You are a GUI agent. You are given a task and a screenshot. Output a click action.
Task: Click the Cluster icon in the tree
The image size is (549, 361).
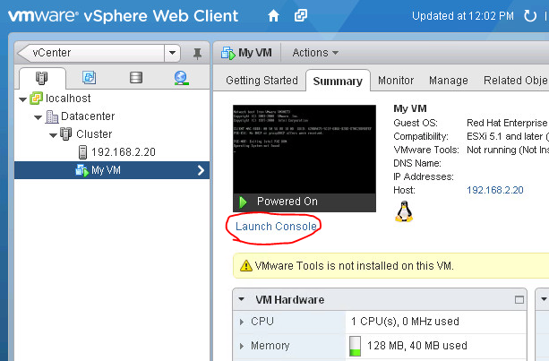click(x=66, y=133)
